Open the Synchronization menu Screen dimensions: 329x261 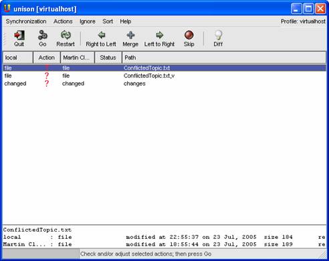point(26,21)
